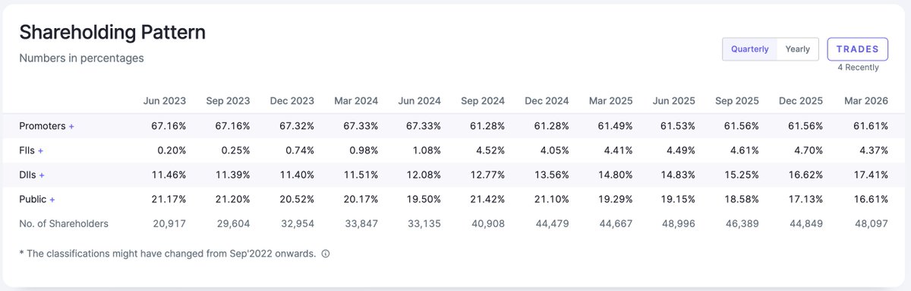
Task: Click Promoters 61.61% value for Mar 2026
Action: coord(868,126)
